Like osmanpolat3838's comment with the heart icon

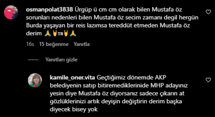[x=208, y=12]
